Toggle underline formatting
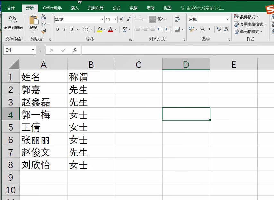 71,29
